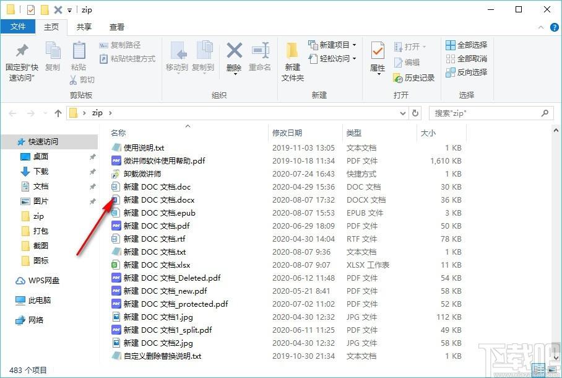Click the Delete icon in ribbon
The width and height of the screenshot is (562, 378).
tap(234, 58)
